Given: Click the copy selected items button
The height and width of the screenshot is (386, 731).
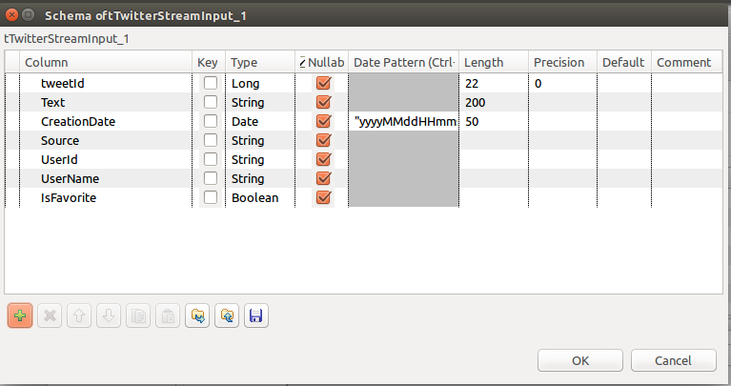Looking at the screenshot, I should click(x=138, y=316).
